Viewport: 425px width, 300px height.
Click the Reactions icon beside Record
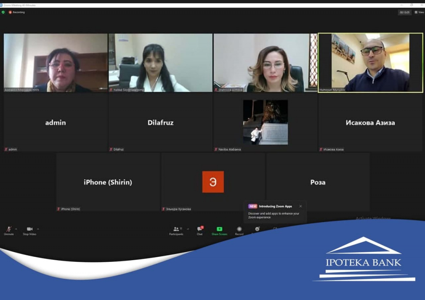pos(257,229)
